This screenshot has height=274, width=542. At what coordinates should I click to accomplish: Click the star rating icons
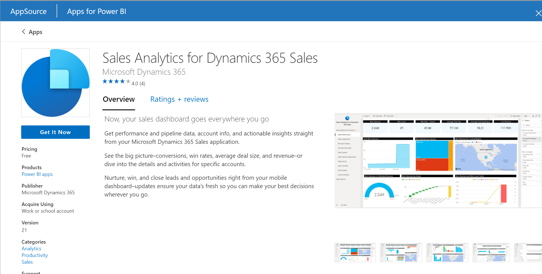(116, 81)
